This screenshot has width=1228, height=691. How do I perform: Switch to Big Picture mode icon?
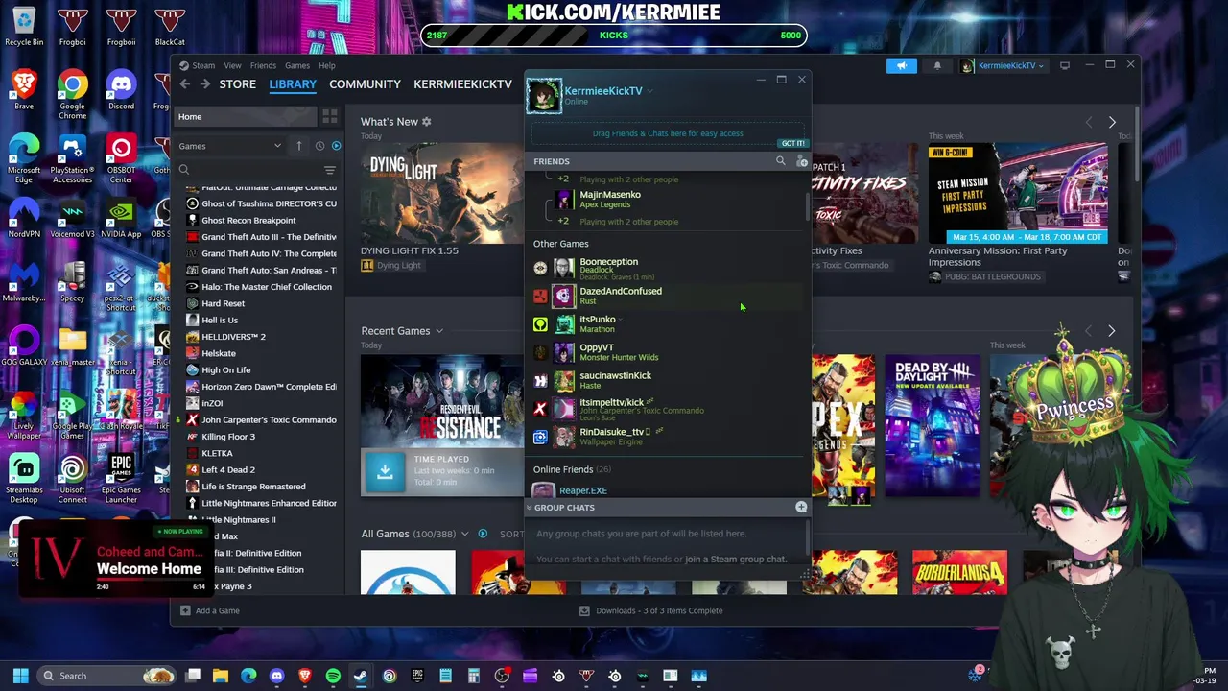coord(1065,65)
